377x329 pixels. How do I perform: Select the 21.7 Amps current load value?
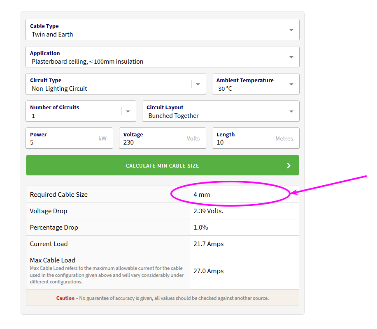click(208, 244)
